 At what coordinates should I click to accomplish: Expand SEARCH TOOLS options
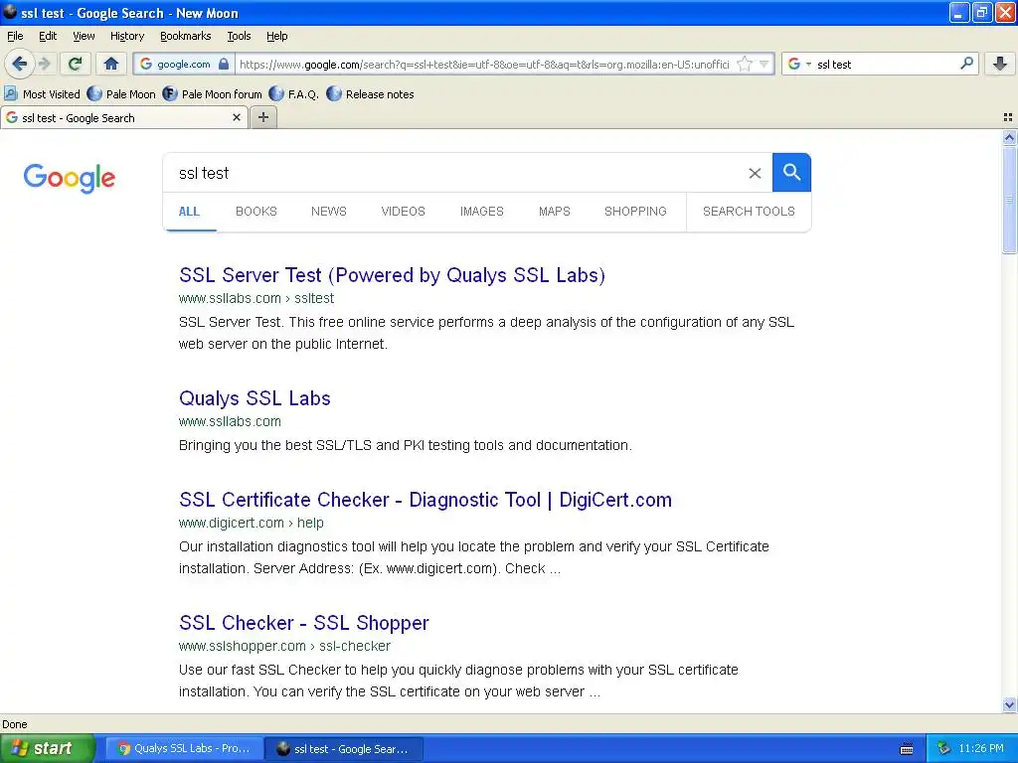click(x=749, y=212)
